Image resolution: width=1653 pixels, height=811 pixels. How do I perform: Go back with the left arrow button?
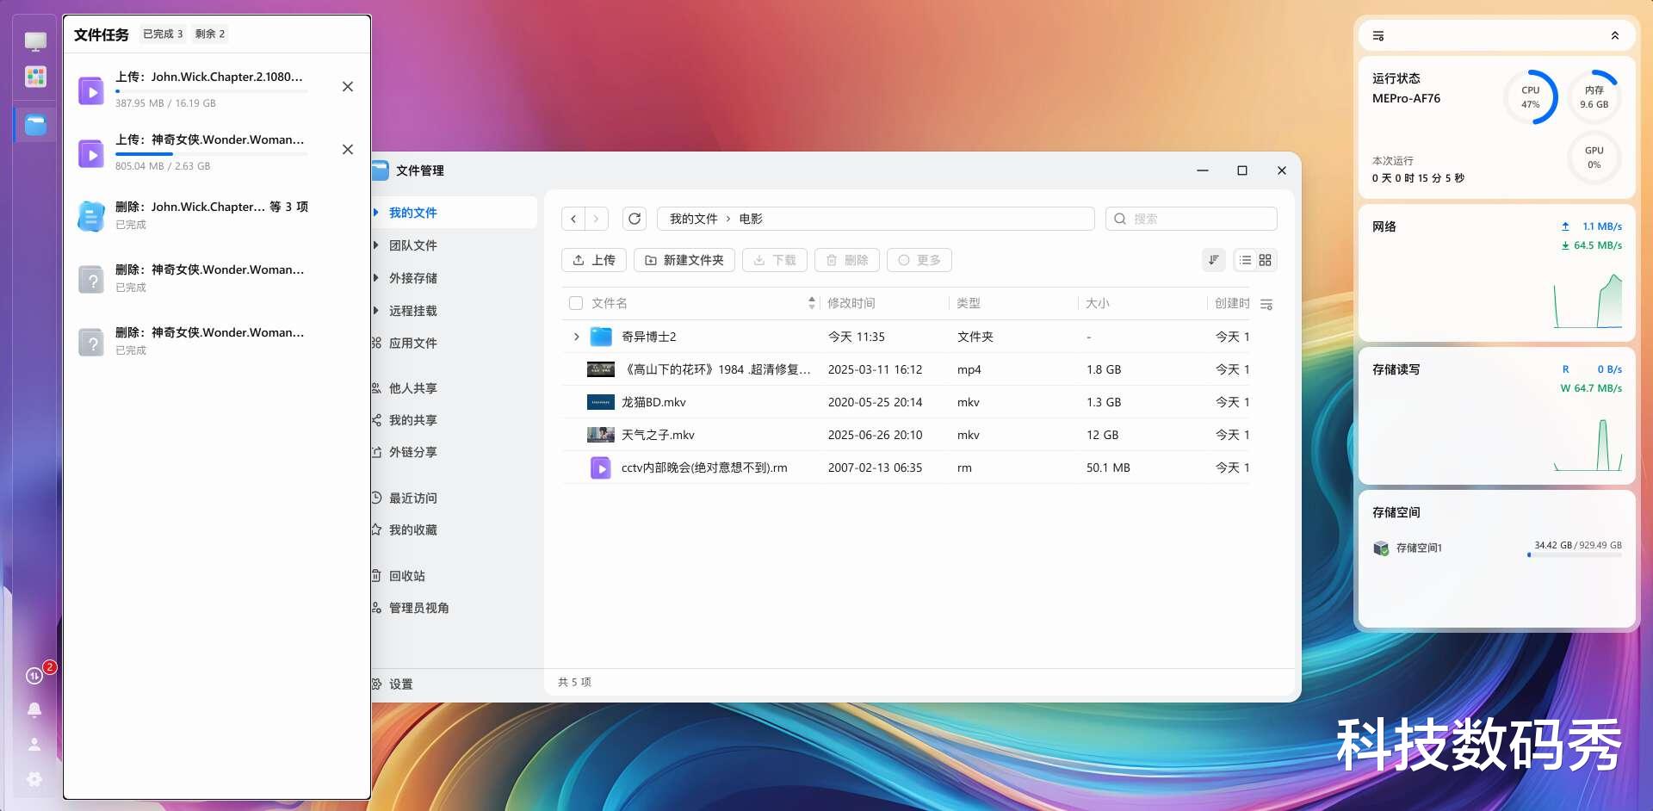(573, 219)
